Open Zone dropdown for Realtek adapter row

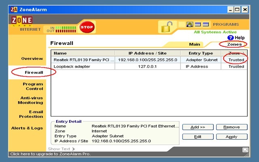(x=236, y=60)
